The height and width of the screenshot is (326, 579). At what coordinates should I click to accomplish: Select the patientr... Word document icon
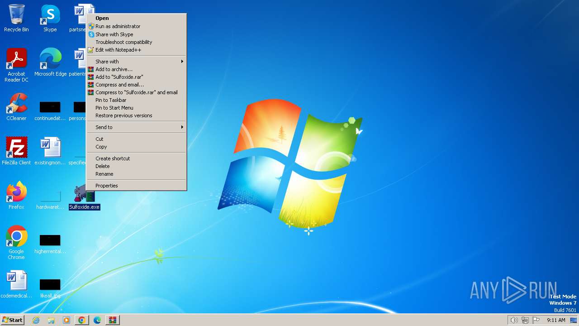pyautogui.click(x=77, y=62)
